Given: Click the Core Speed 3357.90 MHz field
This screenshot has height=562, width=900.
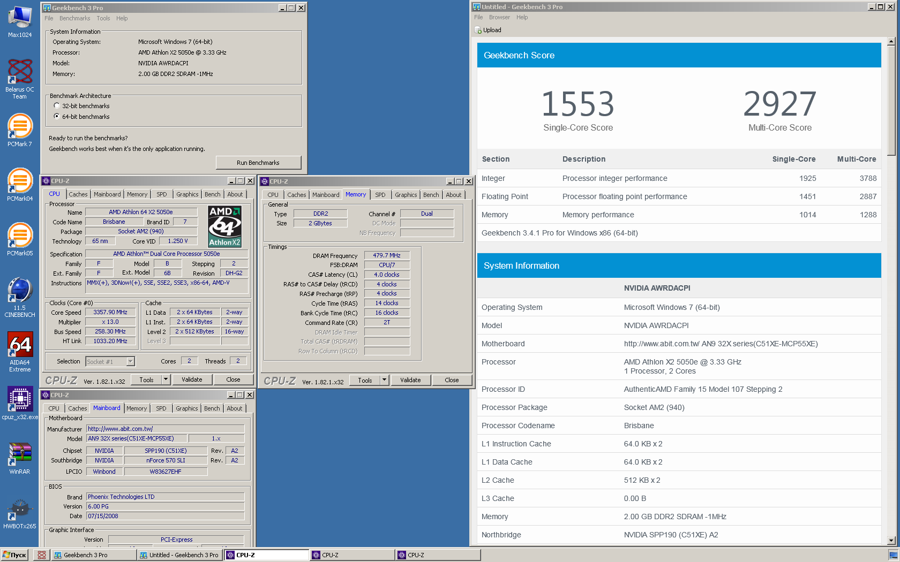Looking at the screenshot, I should pyautogui.click(x=110, y=312).
